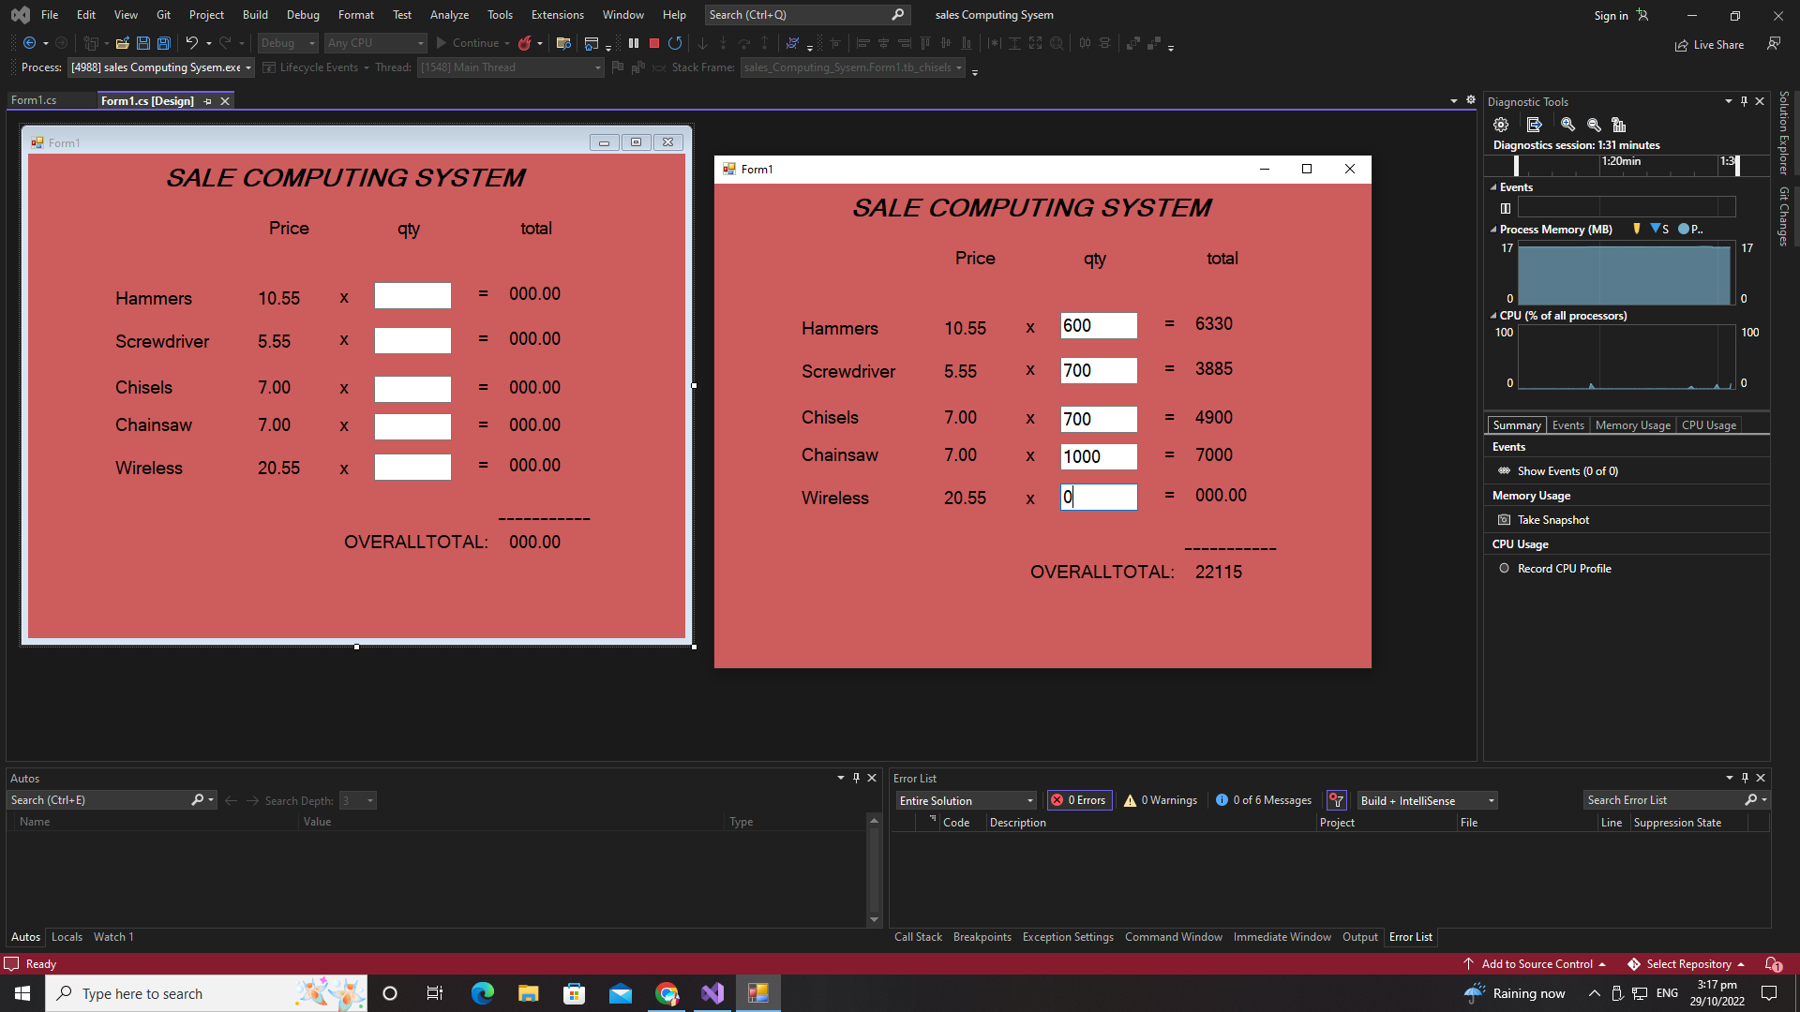
Task: Collapse the Process Memory graph section
Action: click(1493, 230)
